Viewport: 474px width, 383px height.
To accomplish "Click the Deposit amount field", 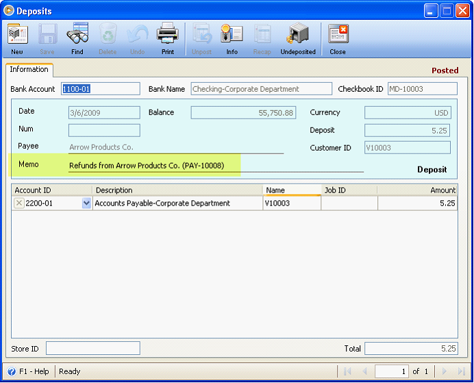I will (x=407, y=131).
